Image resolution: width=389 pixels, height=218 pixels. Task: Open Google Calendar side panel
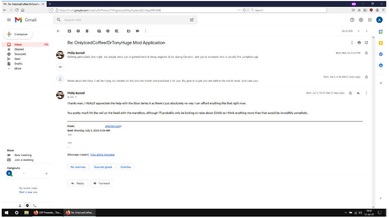tap(381, 31)
